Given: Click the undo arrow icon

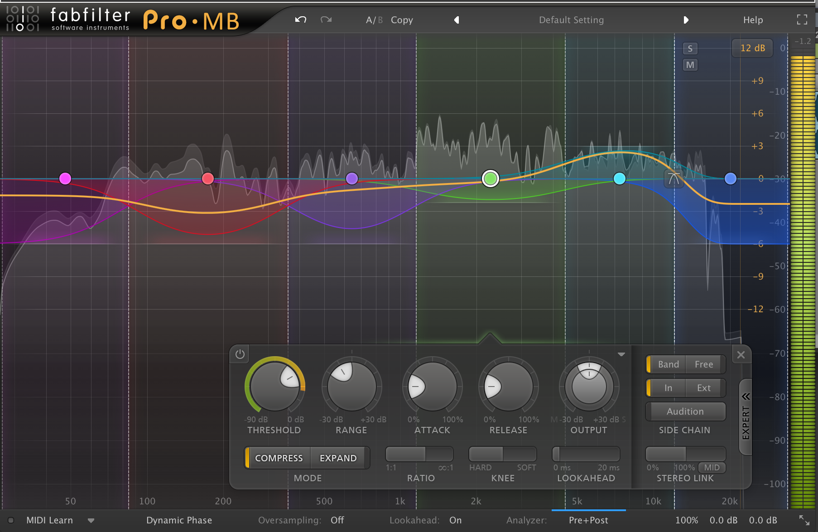Looking at the screenshot, I should [301, 20].
